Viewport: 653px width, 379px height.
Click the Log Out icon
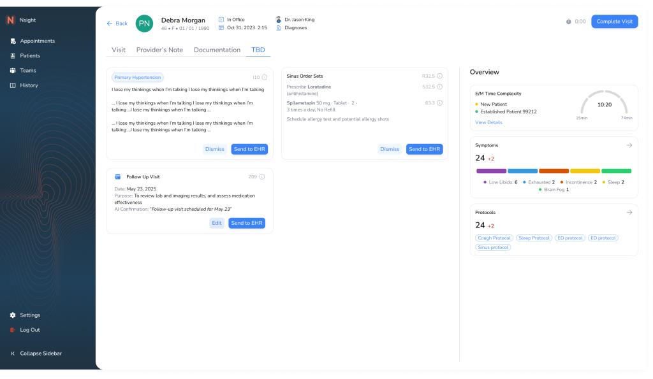point(13,330)
